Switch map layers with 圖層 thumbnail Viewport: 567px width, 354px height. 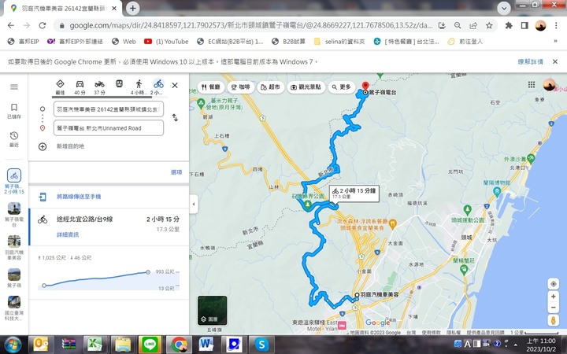click(213, 310)
